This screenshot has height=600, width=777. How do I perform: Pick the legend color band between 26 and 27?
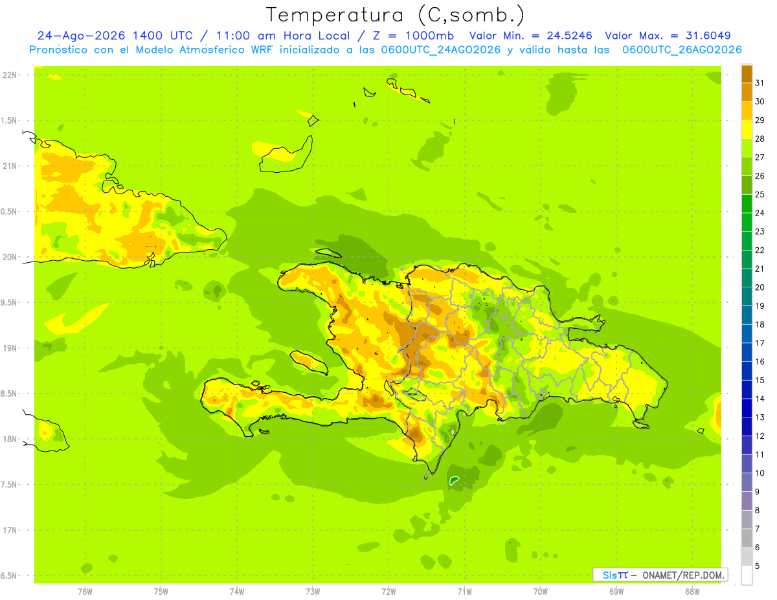click(747, 166)
